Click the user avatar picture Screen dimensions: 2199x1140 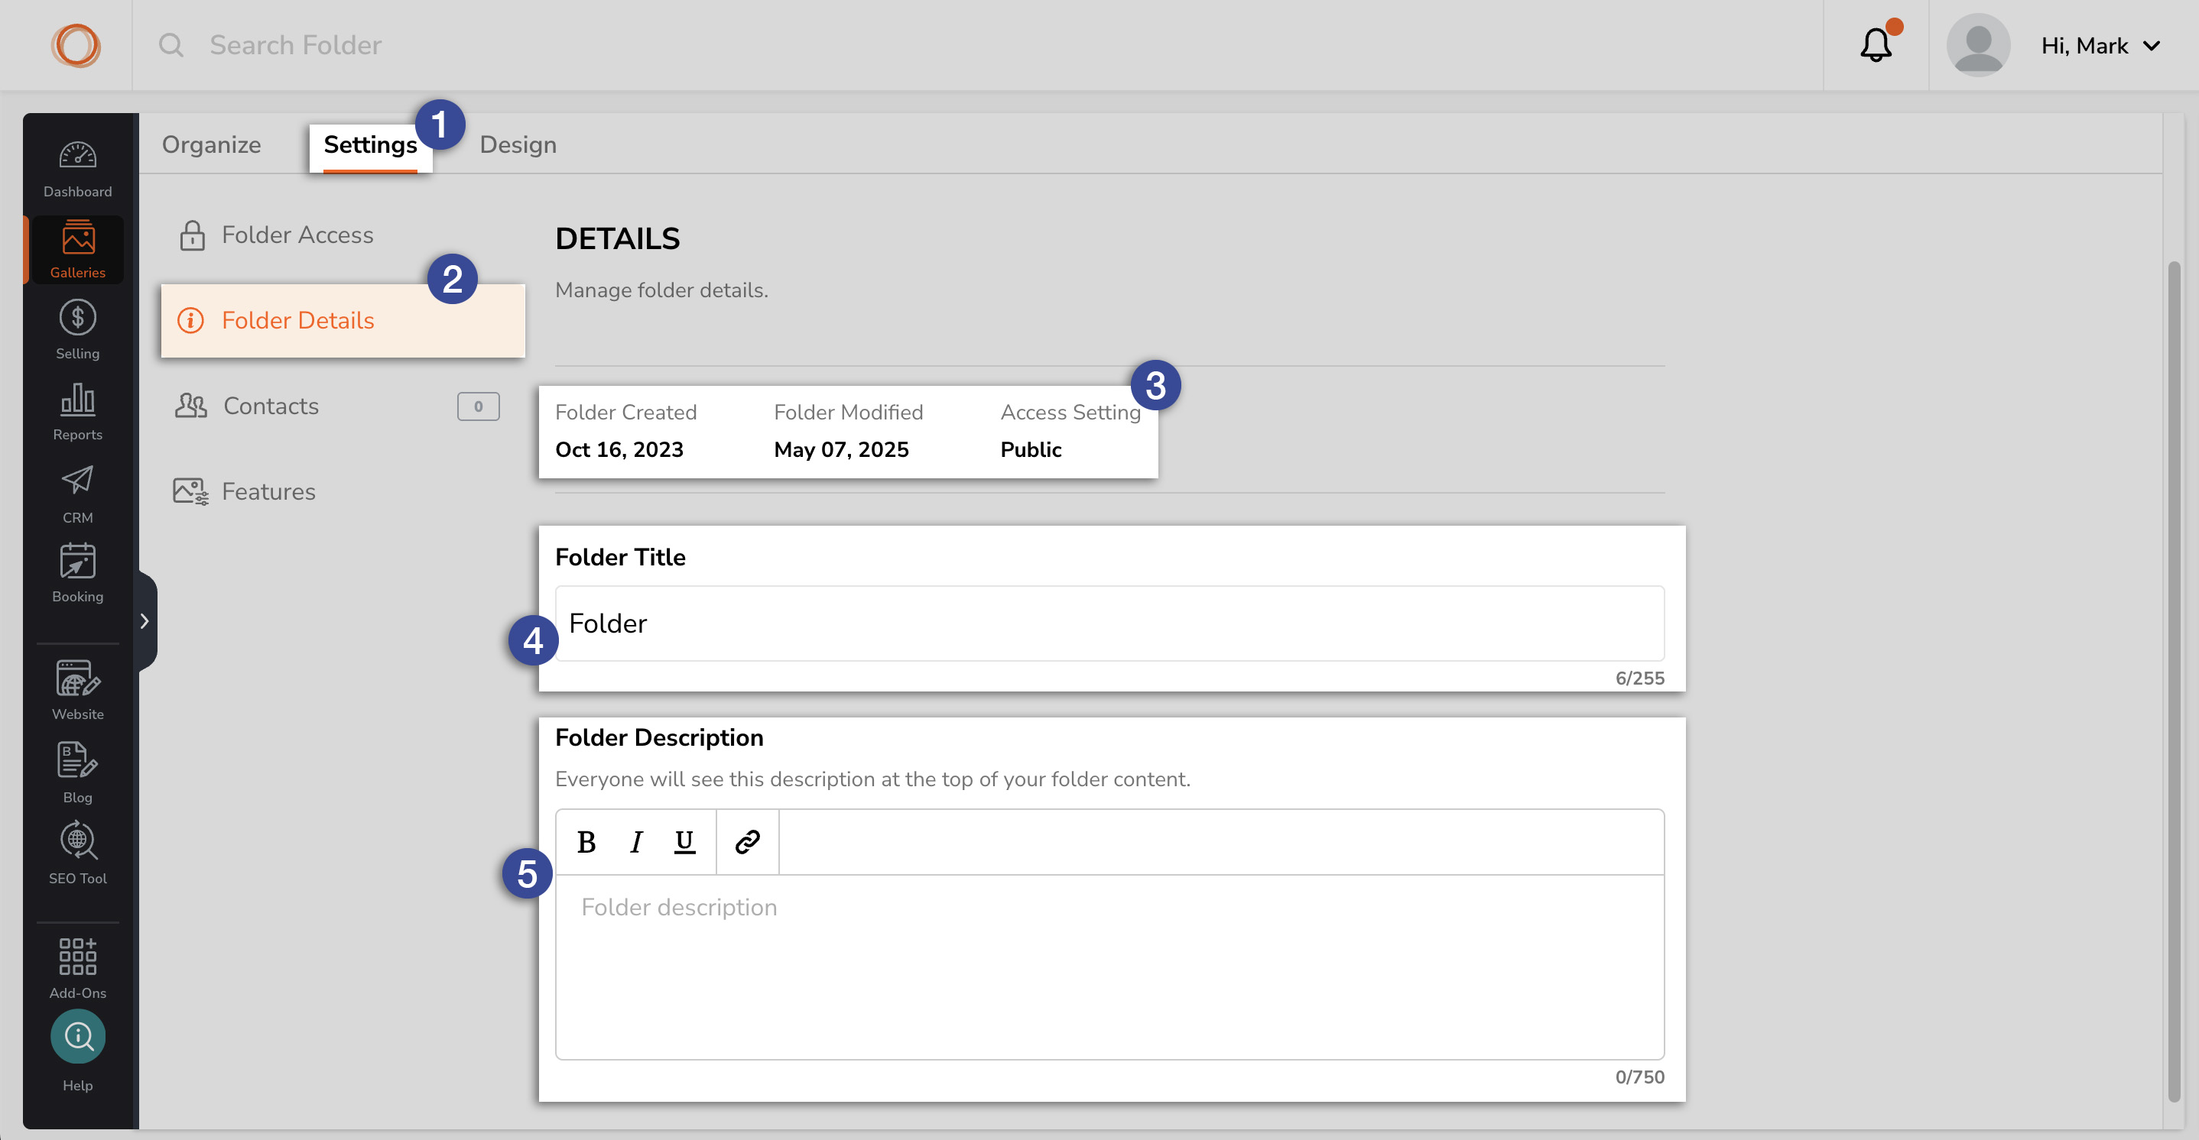(x=1978, y=45)
